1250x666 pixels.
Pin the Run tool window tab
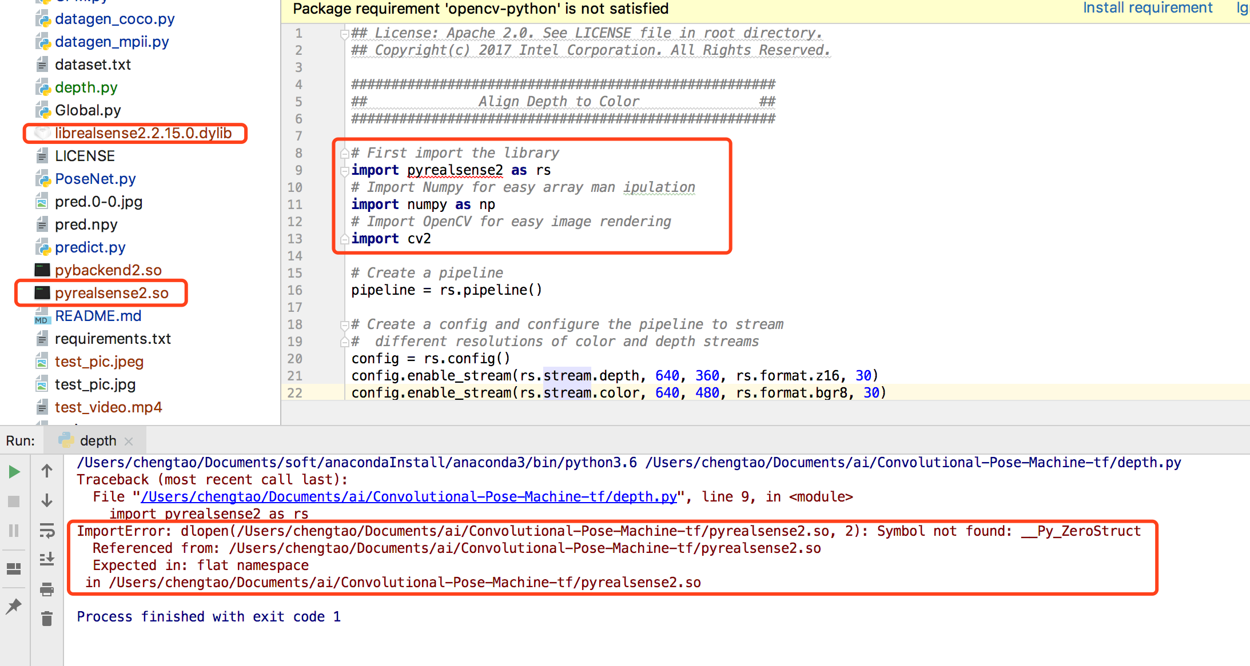(x=14, y=606)
